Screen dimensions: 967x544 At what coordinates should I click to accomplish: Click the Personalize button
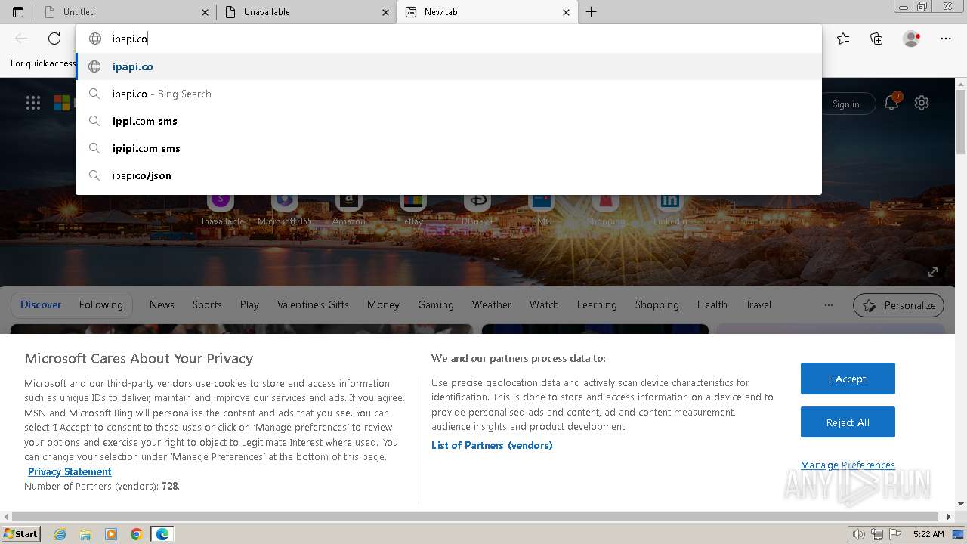click(898, 305)
